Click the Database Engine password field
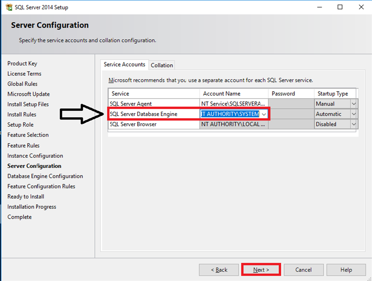This screenshot has width=372, height=281. pos(291,114)
